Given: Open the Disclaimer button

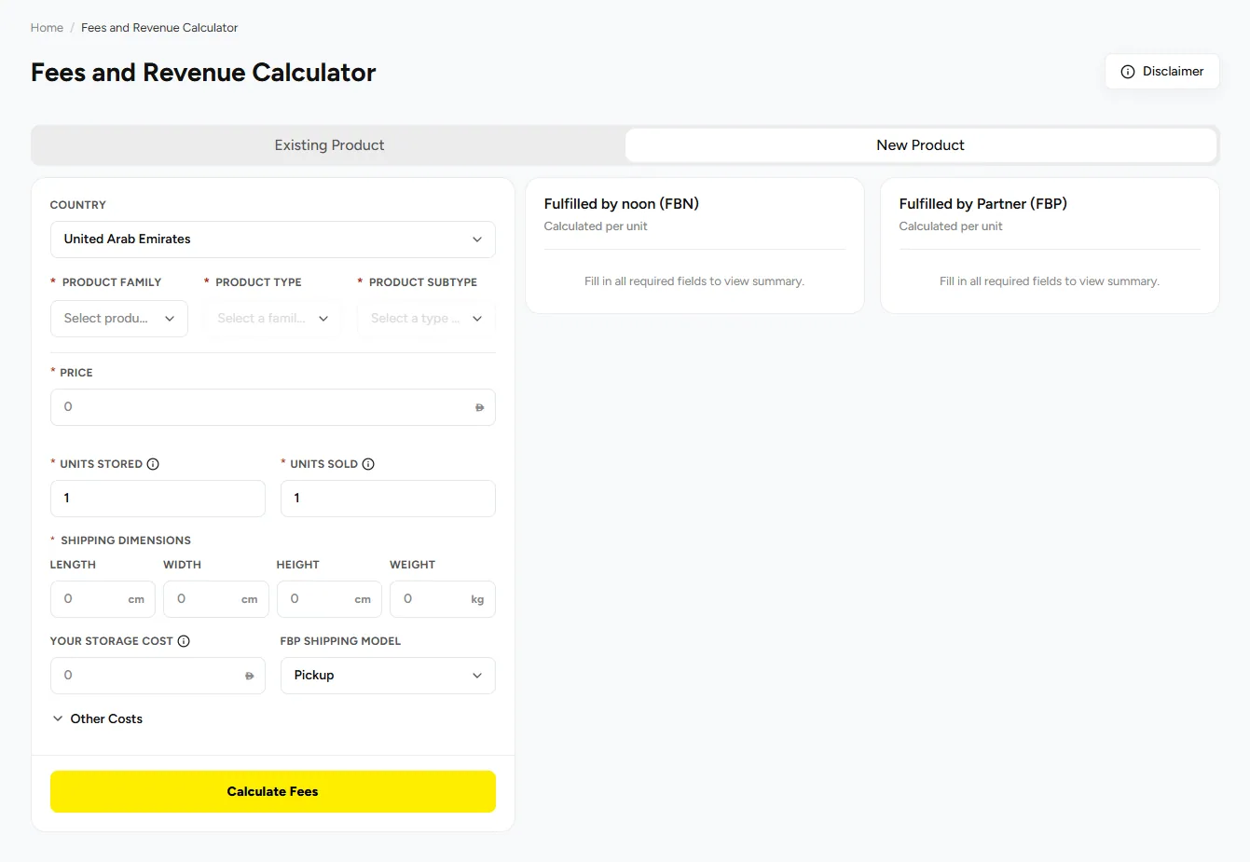Looking at the screenshot, I should click(1161, 72).
